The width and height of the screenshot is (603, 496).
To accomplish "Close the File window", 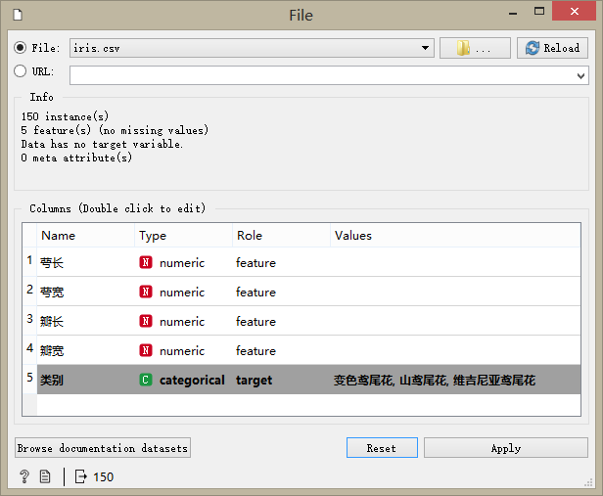I will click(x=575, y=11).
